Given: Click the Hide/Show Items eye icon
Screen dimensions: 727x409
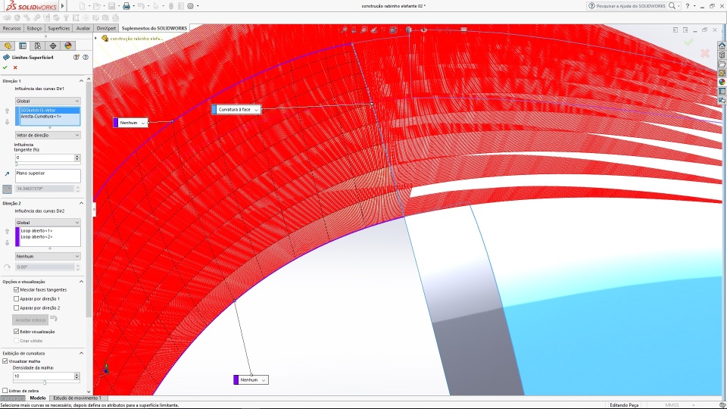Looking at the screenshot, I should tap(424, 30).
